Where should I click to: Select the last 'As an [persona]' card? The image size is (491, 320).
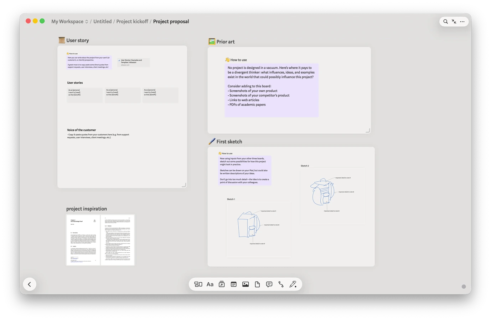coord(160,95)
